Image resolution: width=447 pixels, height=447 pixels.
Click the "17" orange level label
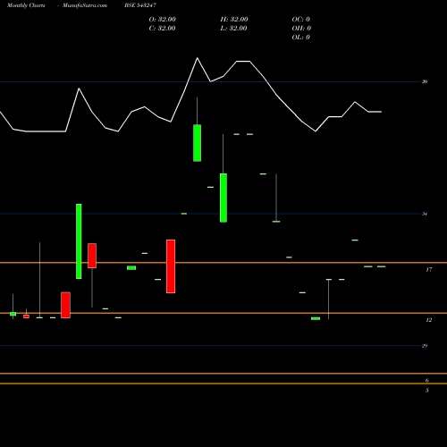pyautogui.click(x=429, y=270)
